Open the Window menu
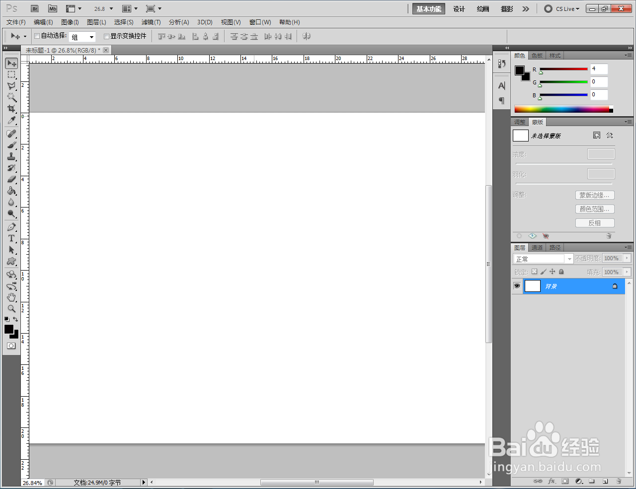 (x=260, y=22)
